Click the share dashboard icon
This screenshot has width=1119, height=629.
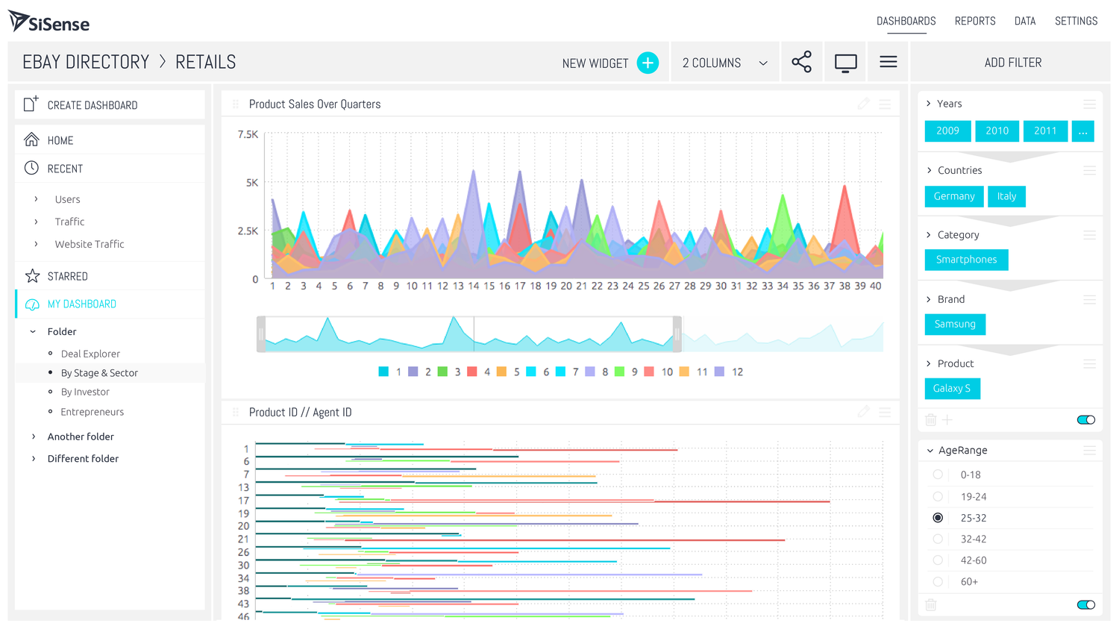click(801, 62)
